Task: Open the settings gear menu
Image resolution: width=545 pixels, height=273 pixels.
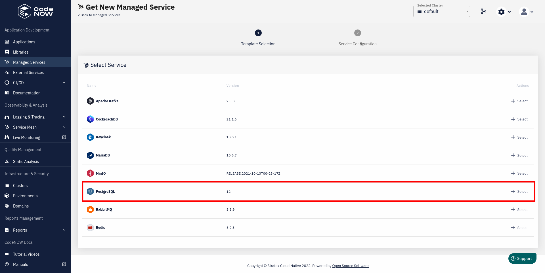Action: pyautogui.click(x=504, y=12)
